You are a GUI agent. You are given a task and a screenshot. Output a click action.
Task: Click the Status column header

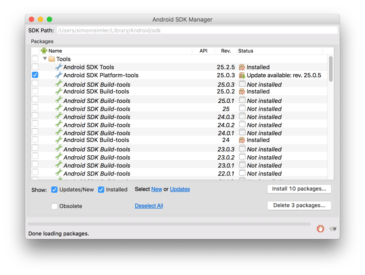[246, 51]
